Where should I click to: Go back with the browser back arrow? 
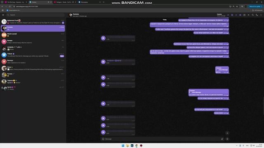[2, 7]
